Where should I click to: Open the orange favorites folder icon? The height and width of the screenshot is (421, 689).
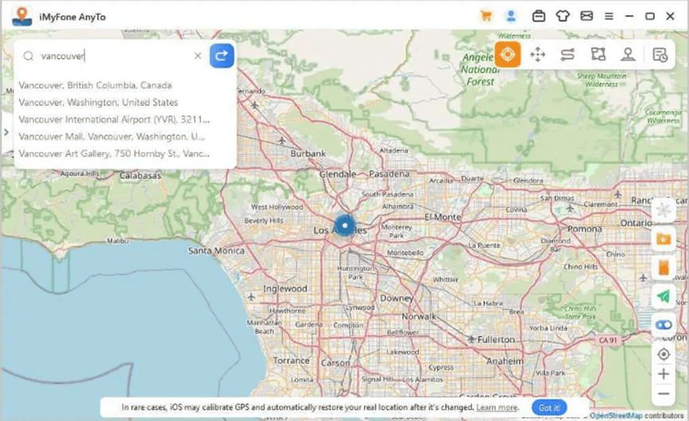664,240
